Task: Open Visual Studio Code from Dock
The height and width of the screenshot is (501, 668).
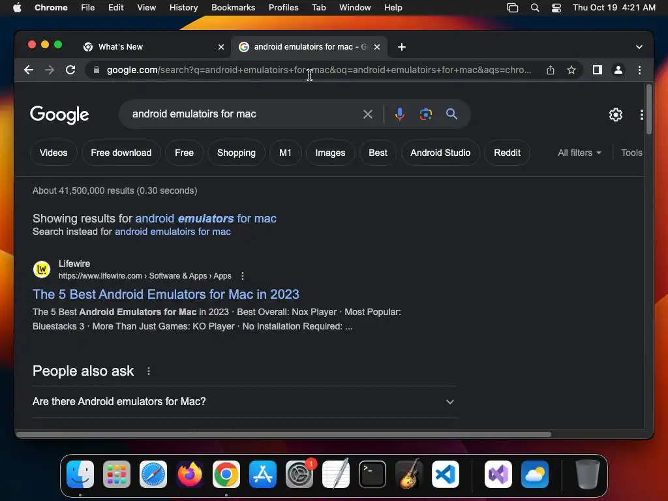Action: (445, 474)
